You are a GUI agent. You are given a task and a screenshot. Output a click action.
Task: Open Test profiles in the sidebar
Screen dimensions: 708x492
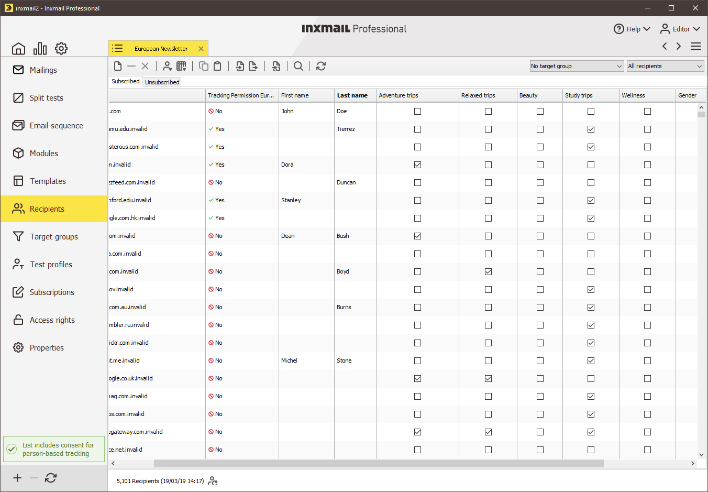54,264
